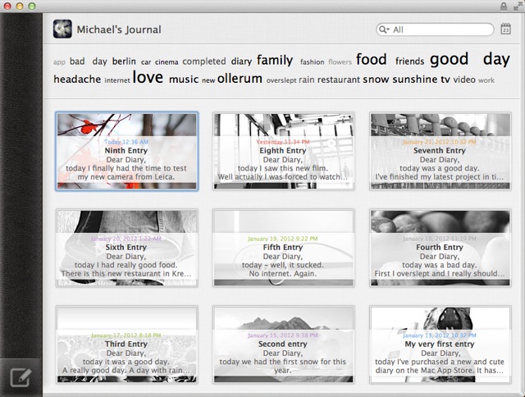The width and height of the screenshot is (525, 397).
Task: Open the Ninth Entry thumbnail
Action: (x=126, y=152)
